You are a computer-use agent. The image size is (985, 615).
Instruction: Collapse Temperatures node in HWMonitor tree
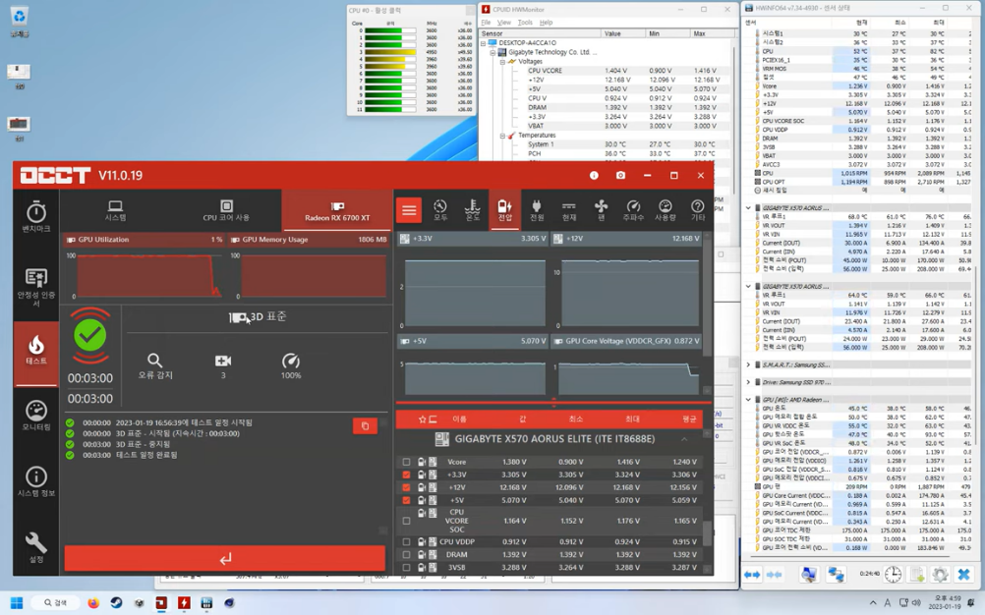click(502, 135)
